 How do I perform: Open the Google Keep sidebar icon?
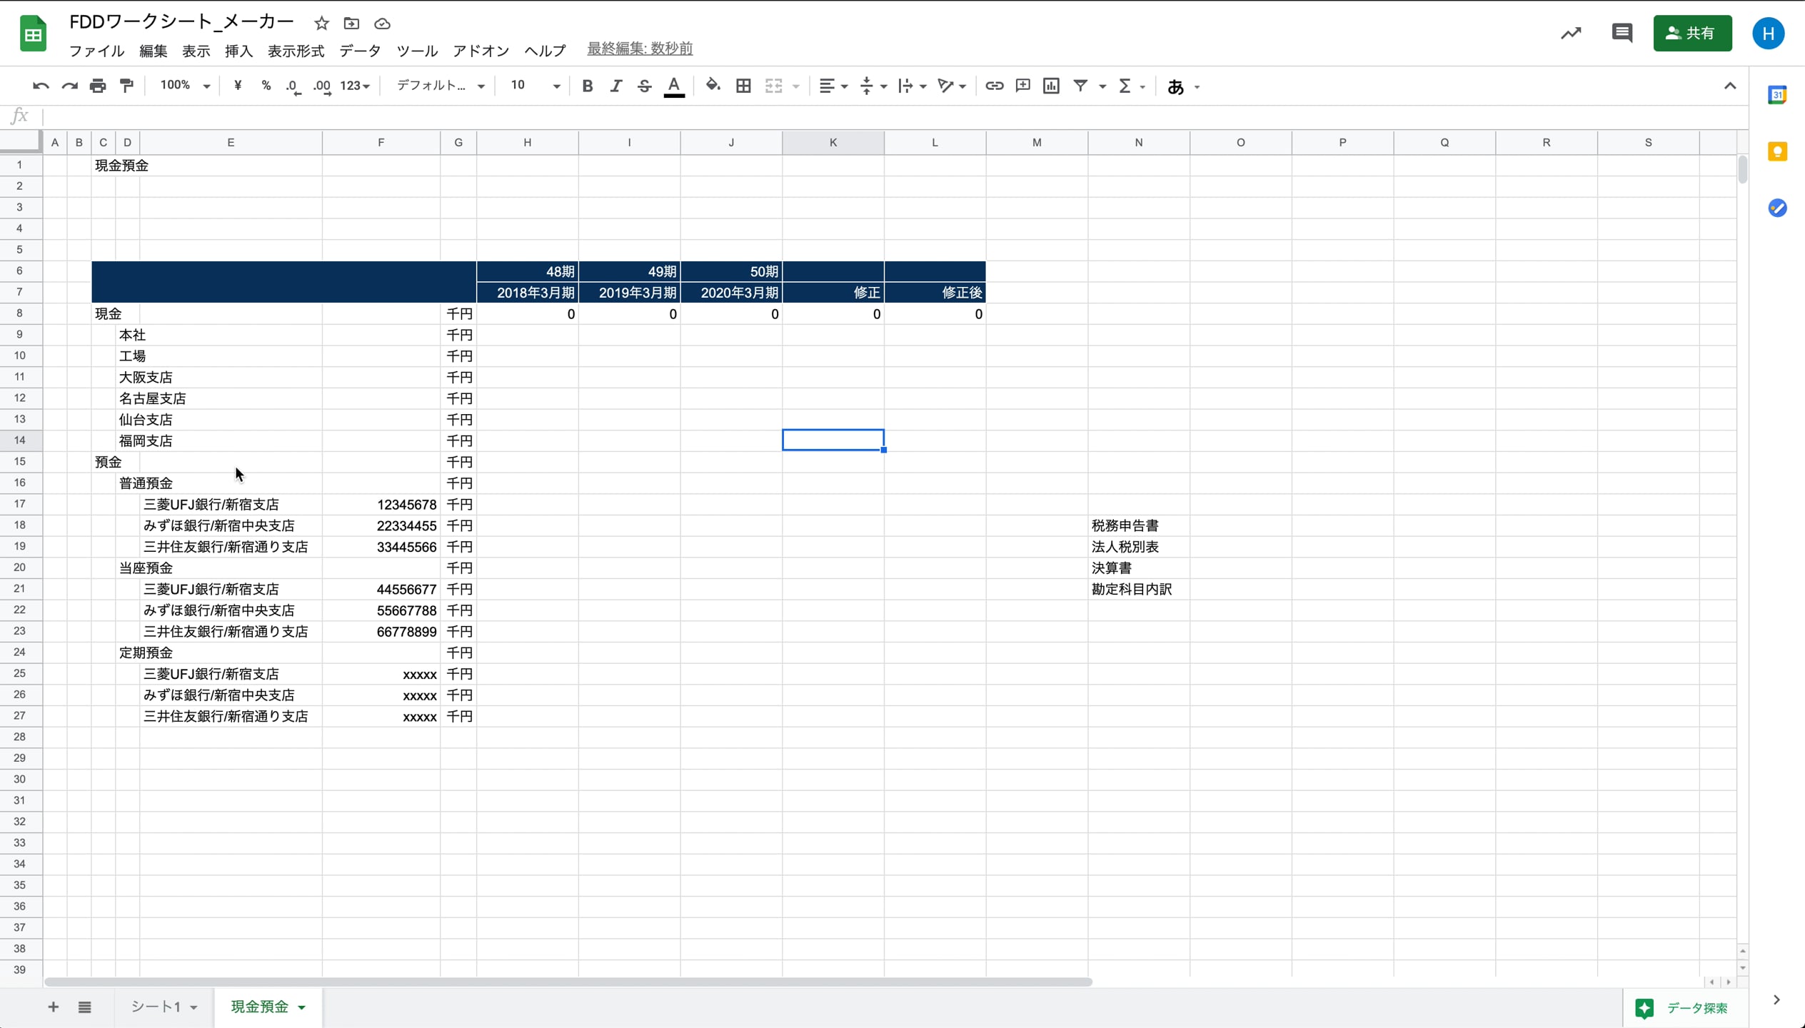[1777, 151]
